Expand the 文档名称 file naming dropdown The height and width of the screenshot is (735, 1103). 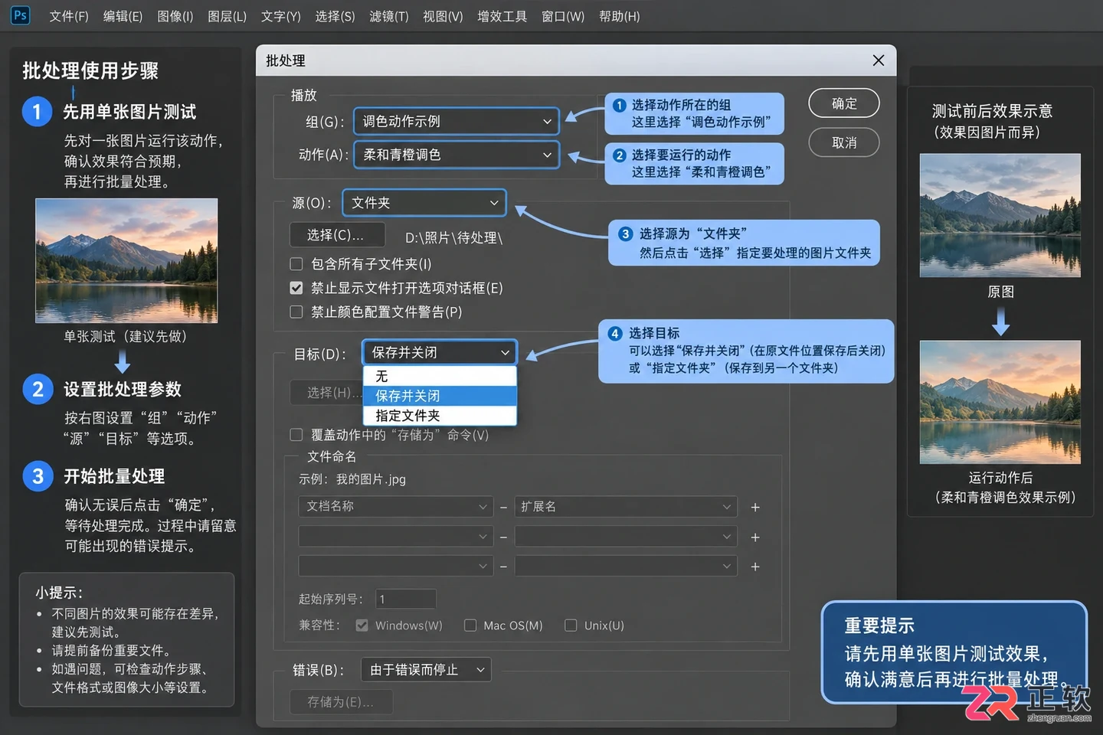pyautogui.click(x=395, y=507)
